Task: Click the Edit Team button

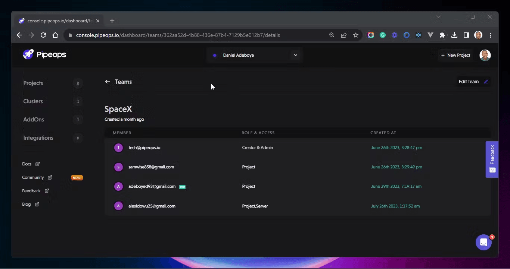Action: click(x=473, y=82)
